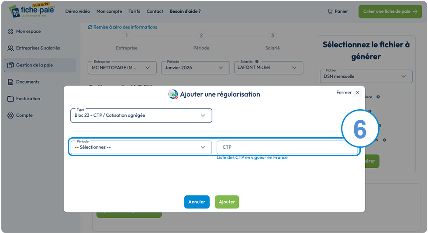Select step 2 Période in the stepper
428x233 pixels.
point(201,35)
